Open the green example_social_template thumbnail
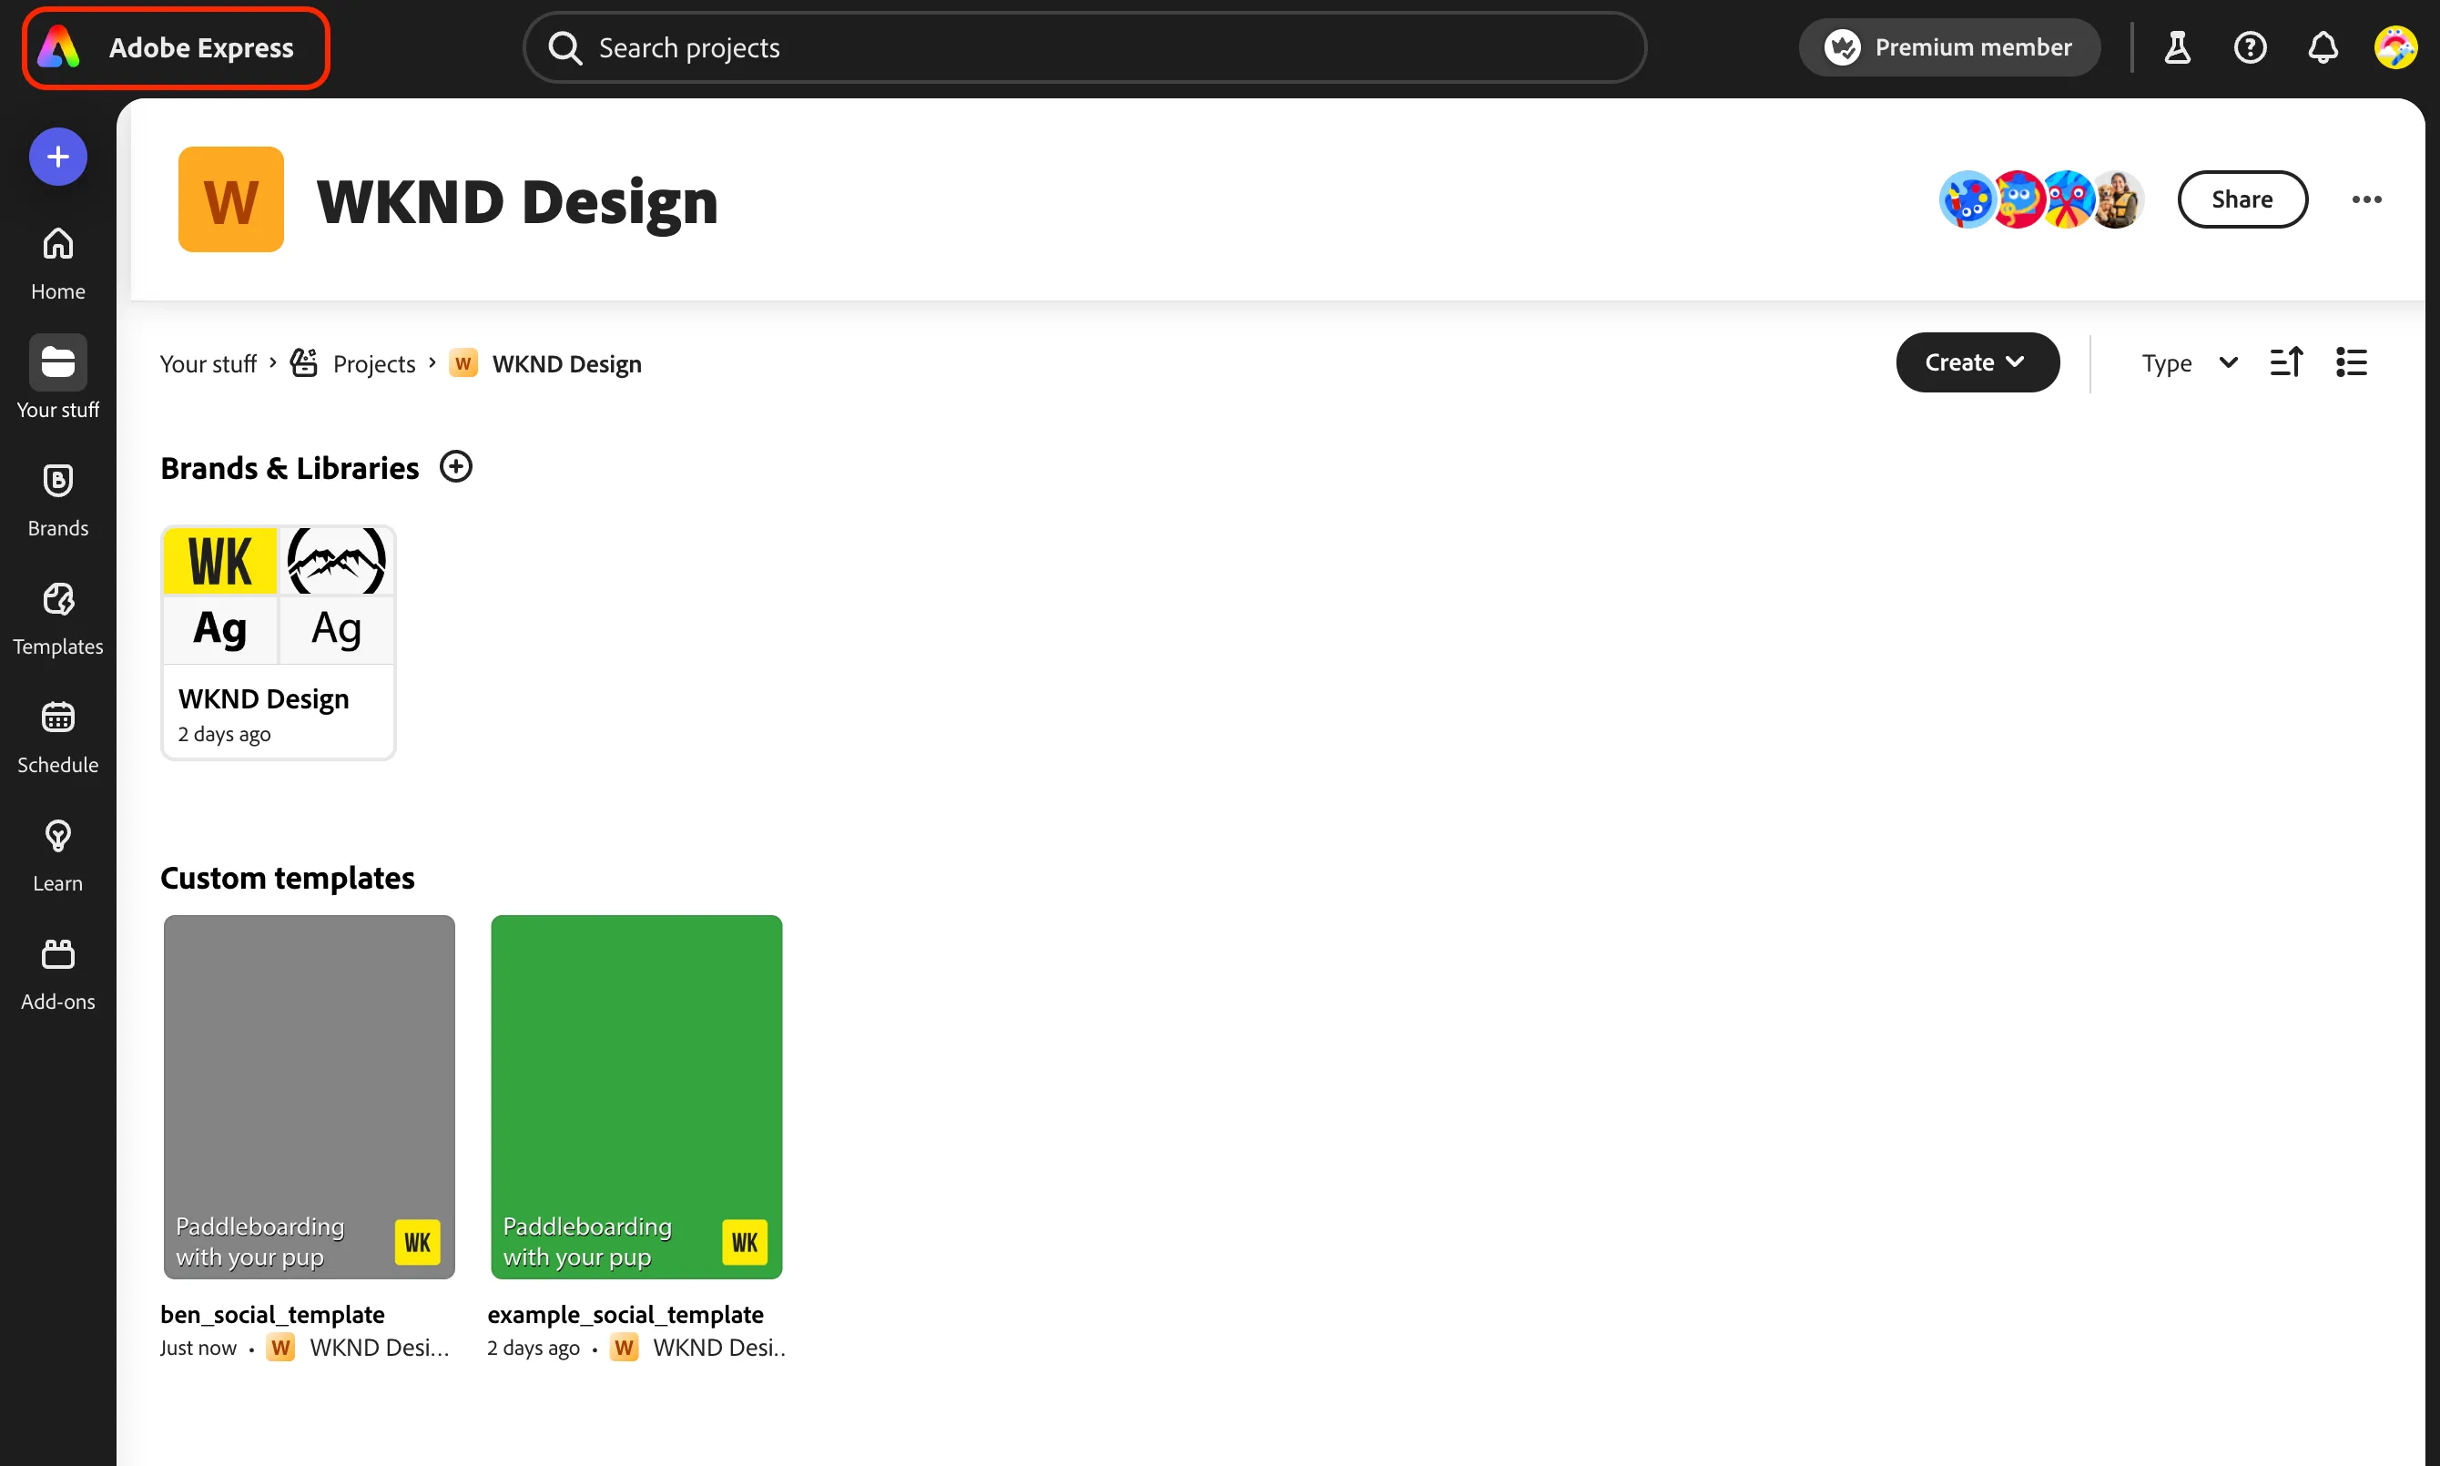 click(635, 1096)
